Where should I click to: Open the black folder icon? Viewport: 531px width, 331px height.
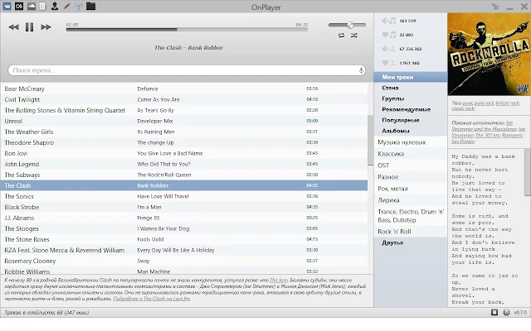(x=90, y=6)
